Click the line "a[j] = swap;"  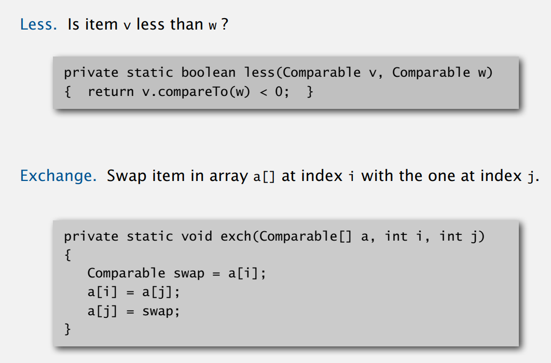pyautogui.click(x=133, y=312)
